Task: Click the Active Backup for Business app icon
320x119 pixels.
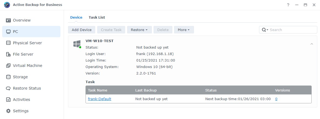Action: [x=7, y=5]
